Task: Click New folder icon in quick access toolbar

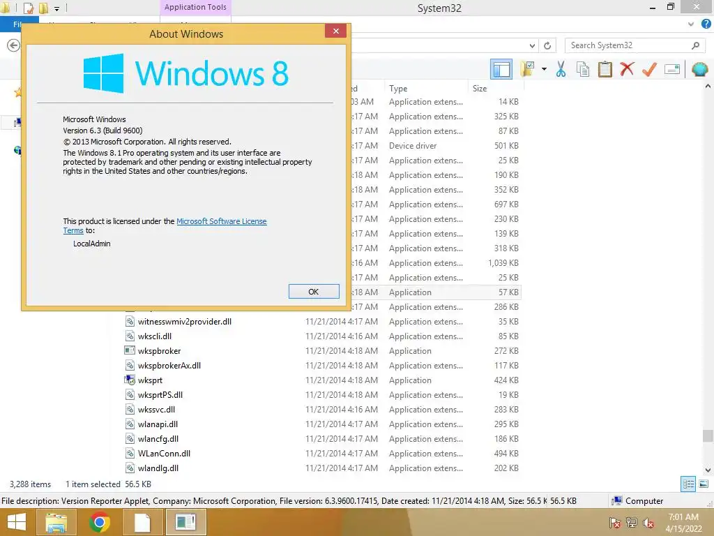Action: (x=44, y=8)
